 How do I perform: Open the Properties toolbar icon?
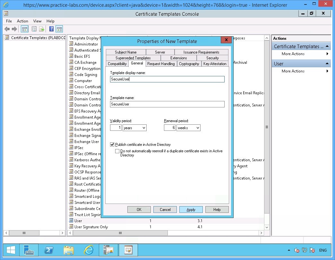(x=34, y=29)
